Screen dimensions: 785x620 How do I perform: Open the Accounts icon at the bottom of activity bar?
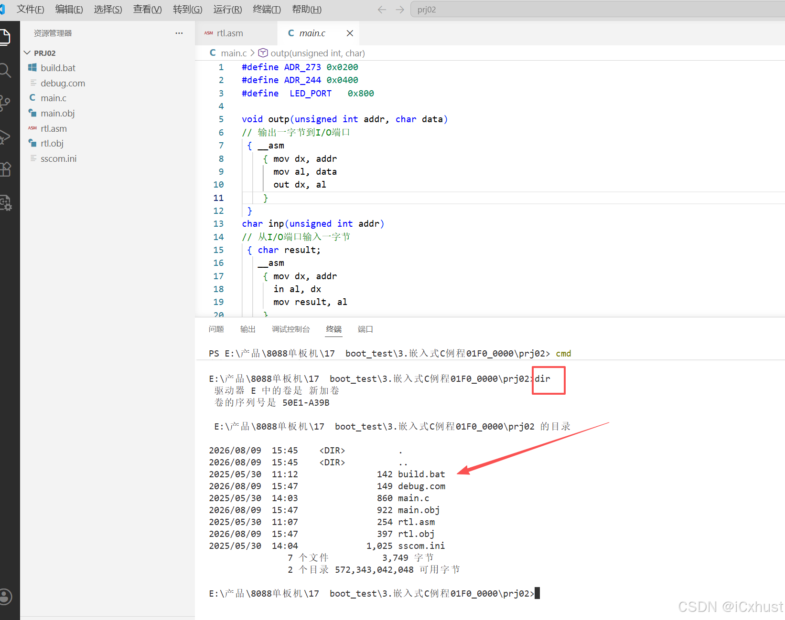5,597
